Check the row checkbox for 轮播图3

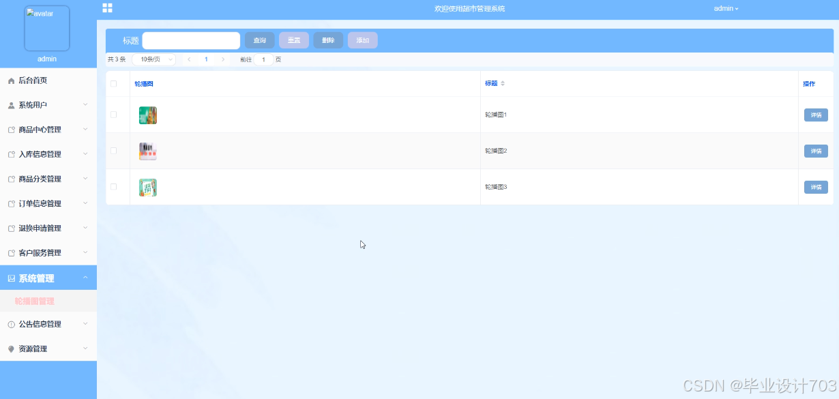click(x=114, y=186)
